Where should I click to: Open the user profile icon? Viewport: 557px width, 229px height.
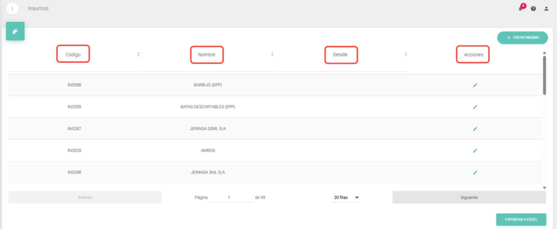coord(546,9)
